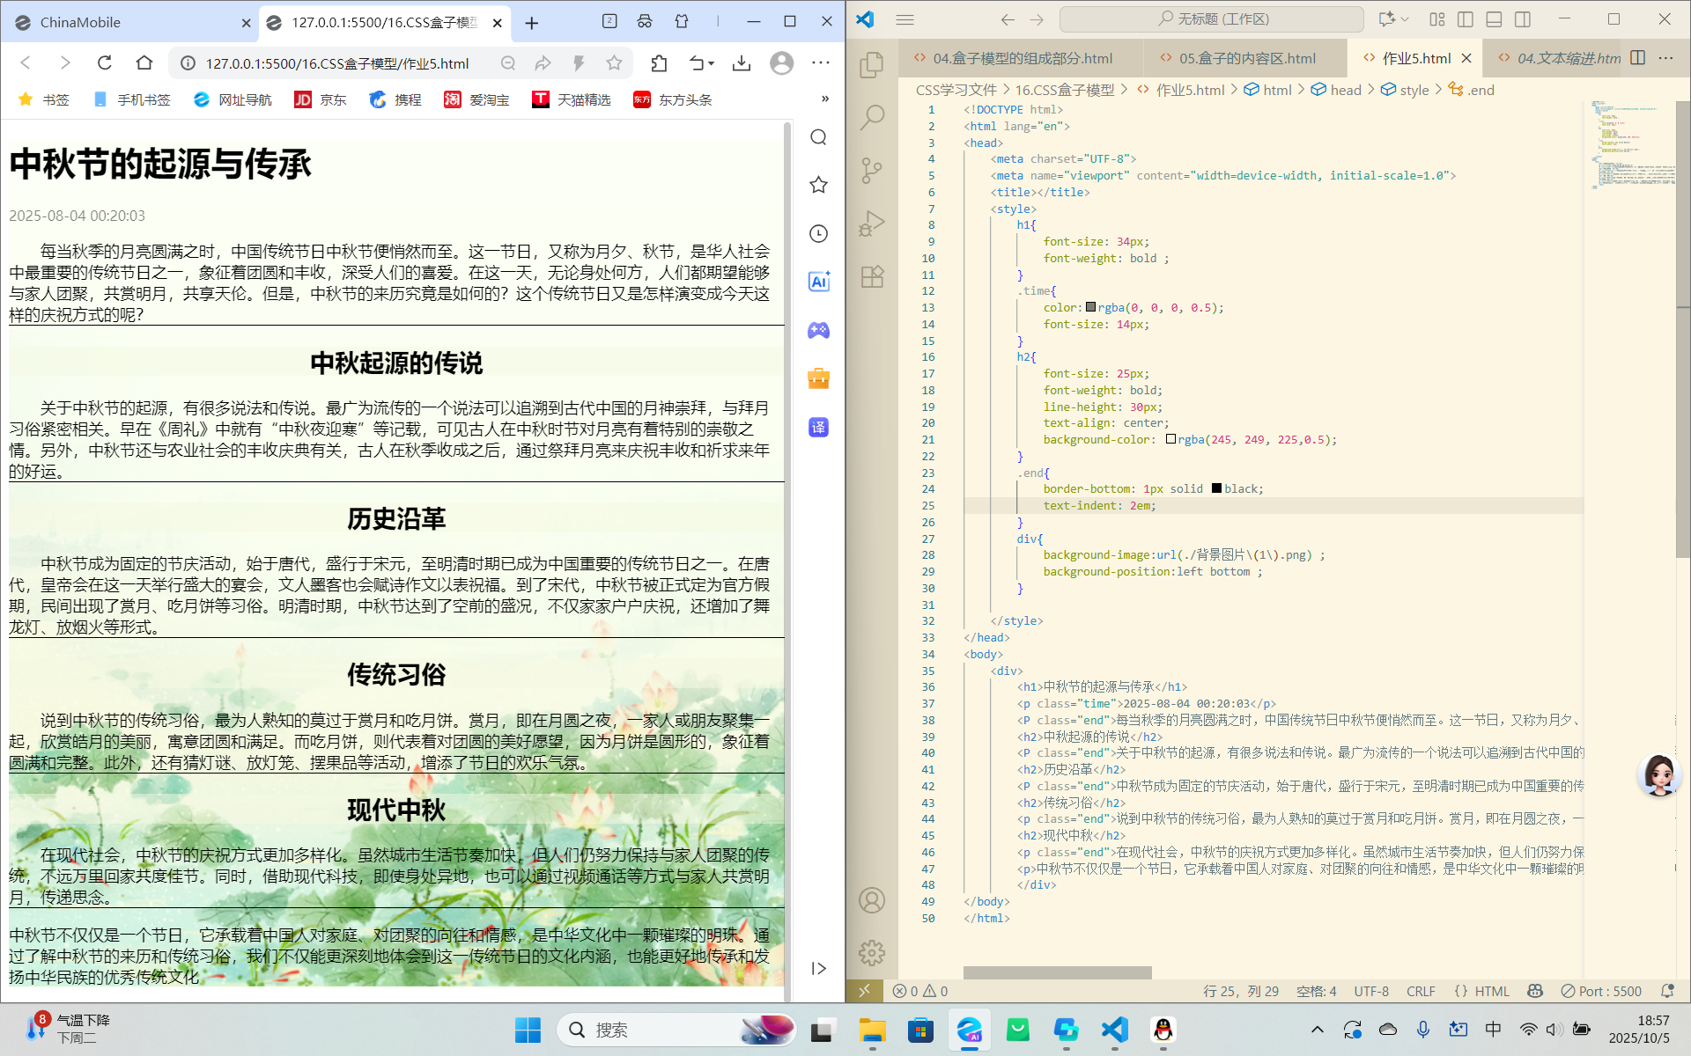This screenshot has height=1056, width=1691.
Task: Open the editor tabs more actions menu
Action: 1665,58
